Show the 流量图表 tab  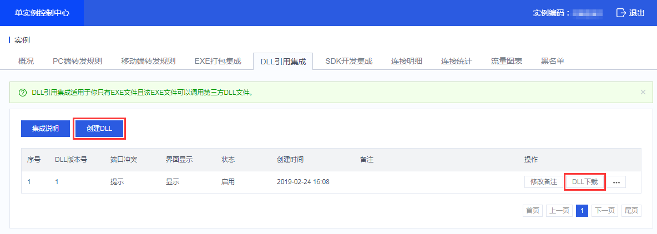[507, 61]
